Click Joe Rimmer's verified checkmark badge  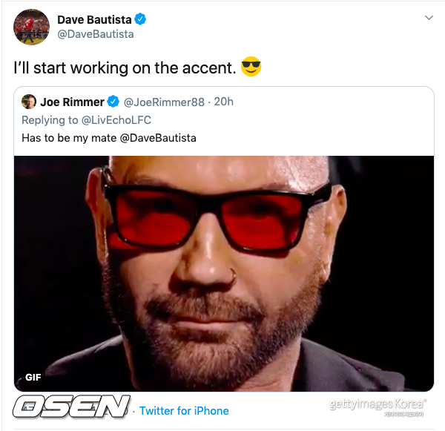[113, 102]
